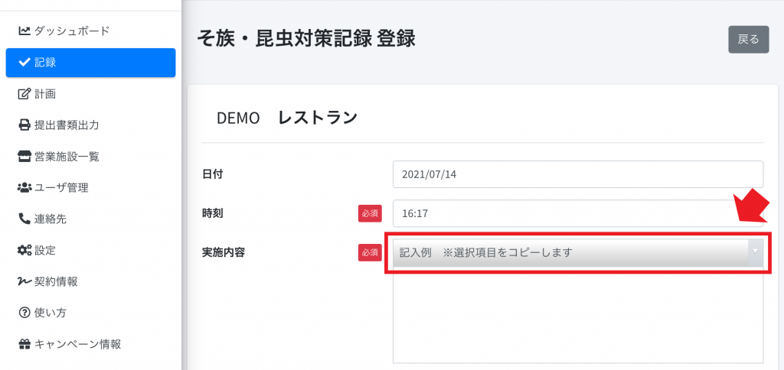Click the phone icon beside 連絡先
Viewport: 784px width, 370px height.
tap(24, 219)
